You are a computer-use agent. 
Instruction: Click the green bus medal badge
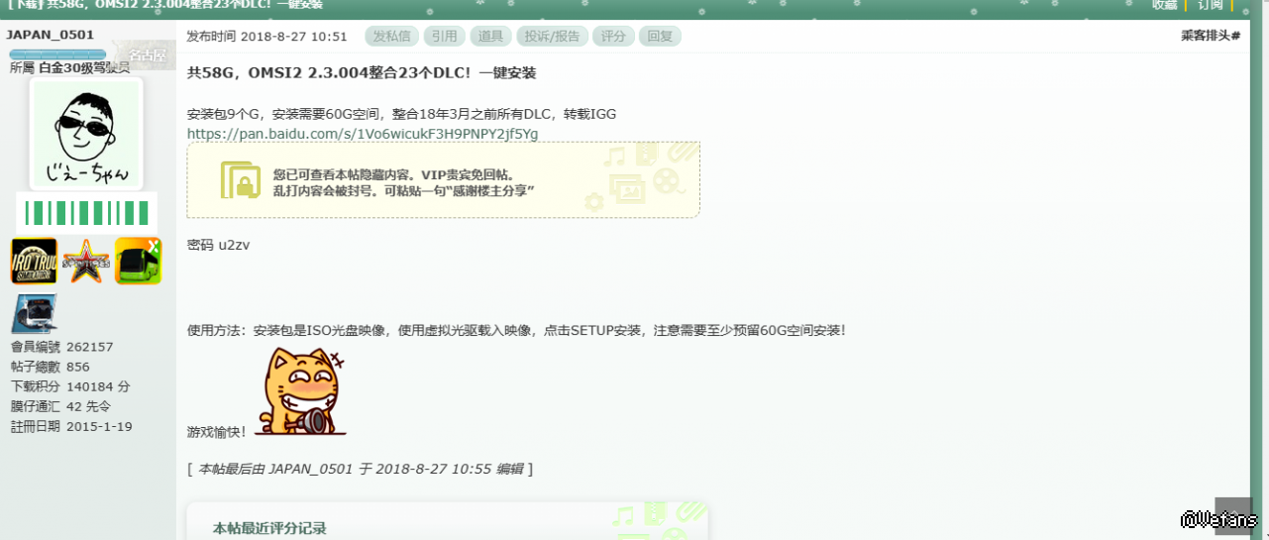[x=138, y=262]
